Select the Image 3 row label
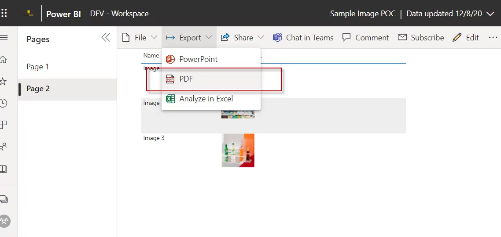Screen dimensions: 501x237 (154, 138)
